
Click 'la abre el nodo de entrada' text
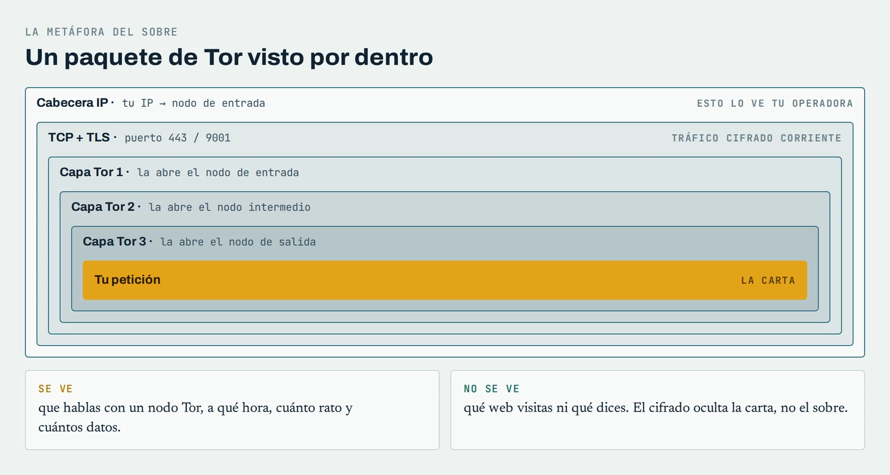click(x=218, y=172)
